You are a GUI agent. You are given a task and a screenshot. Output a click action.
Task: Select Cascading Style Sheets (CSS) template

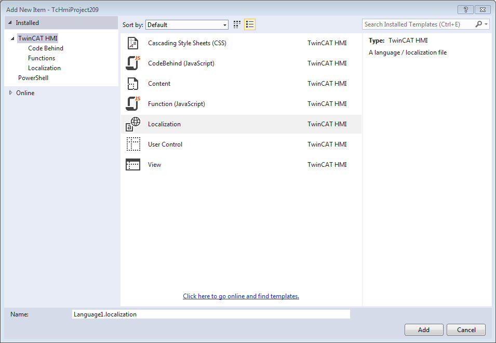(x=187, y=43)
